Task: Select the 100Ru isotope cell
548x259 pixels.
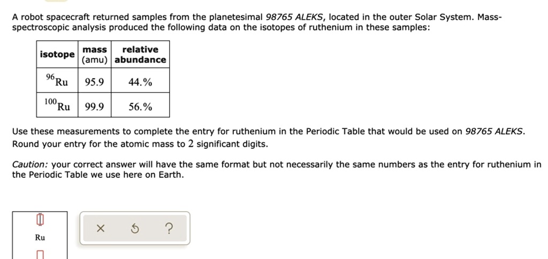Action: click(57, 105)
